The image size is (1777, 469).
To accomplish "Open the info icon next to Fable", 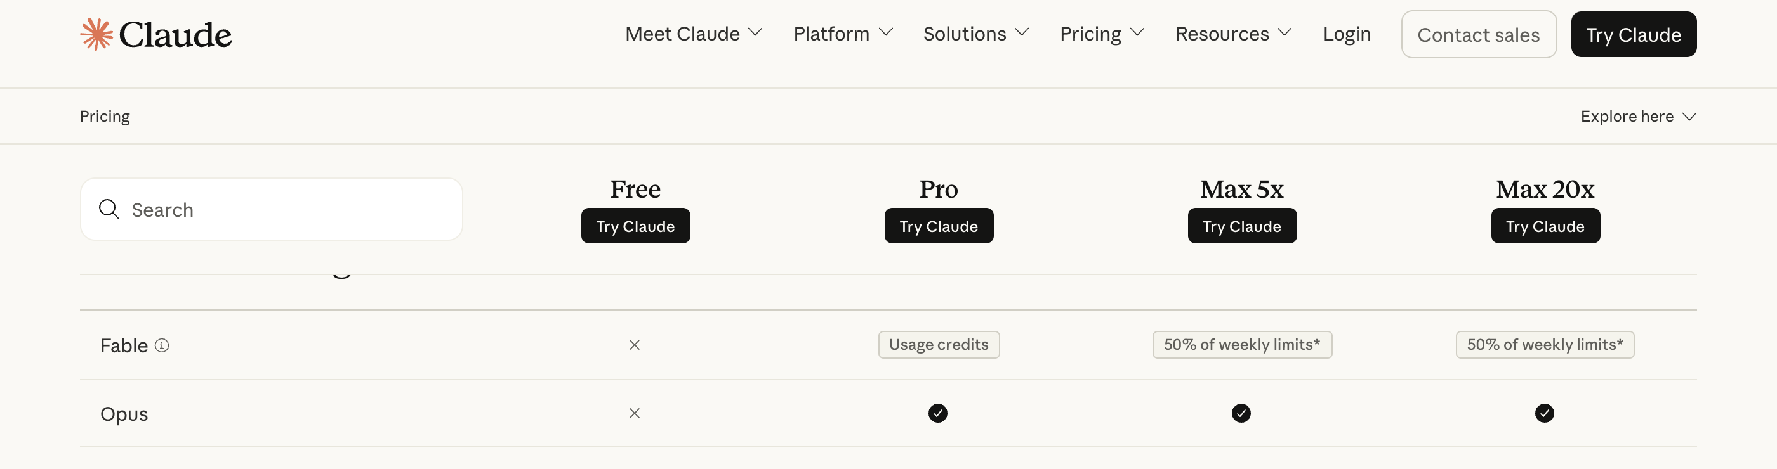I will pyautogui.click(x=162, y=345).
